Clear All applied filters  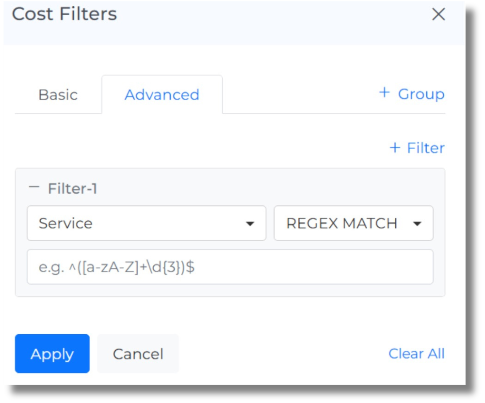pos(416,354)
